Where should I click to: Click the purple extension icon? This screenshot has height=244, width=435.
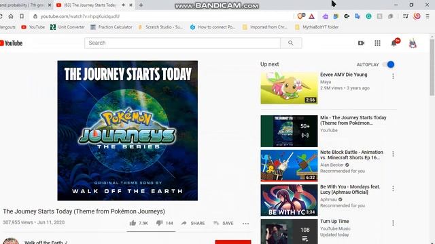(325, 16)
